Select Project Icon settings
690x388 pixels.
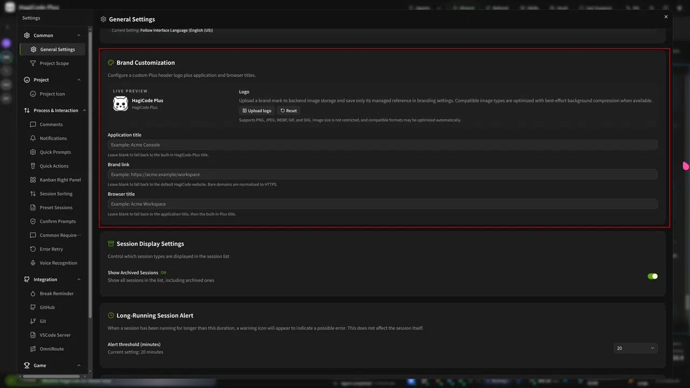[53, 94]
